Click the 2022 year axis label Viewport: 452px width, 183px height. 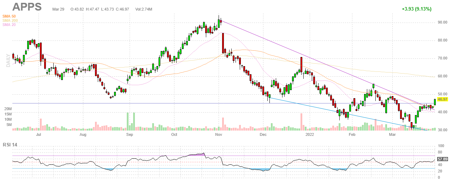tap(309, 134)
